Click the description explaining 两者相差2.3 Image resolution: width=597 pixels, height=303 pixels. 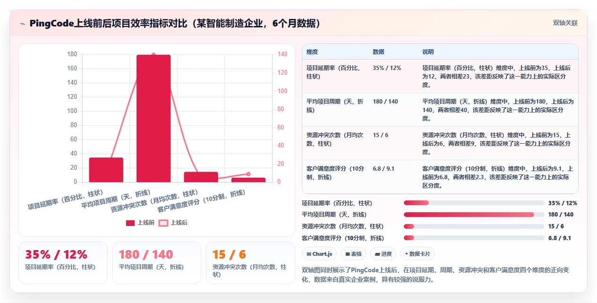(497, 177)
